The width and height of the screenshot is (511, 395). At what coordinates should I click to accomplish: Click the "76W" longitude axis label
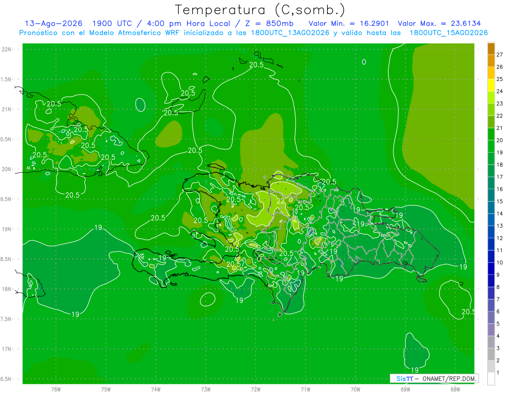[56, 389]
